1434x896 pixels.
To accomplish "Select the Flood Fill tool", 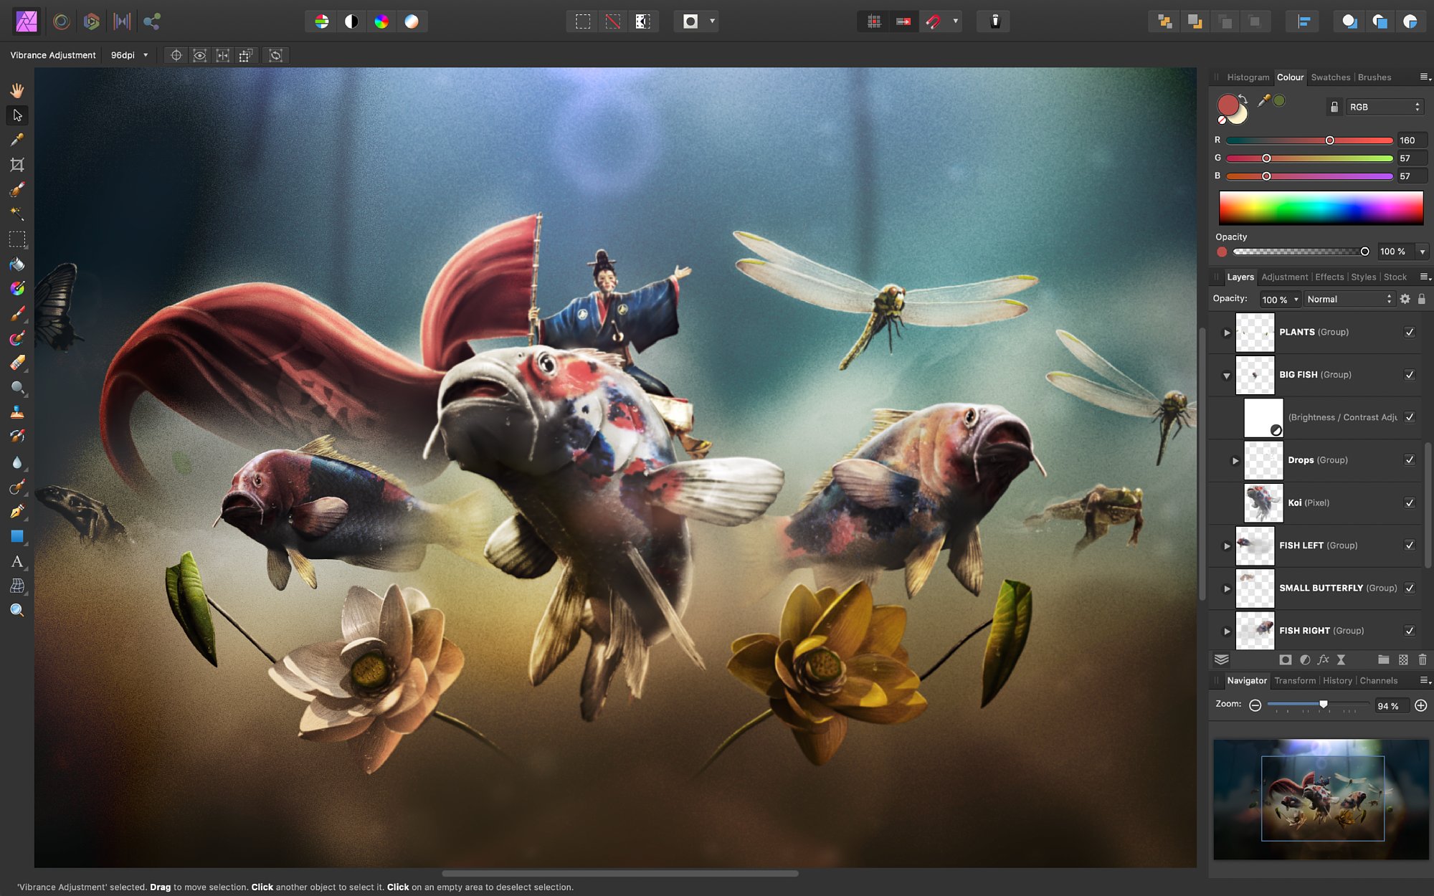I will (17, 264).
